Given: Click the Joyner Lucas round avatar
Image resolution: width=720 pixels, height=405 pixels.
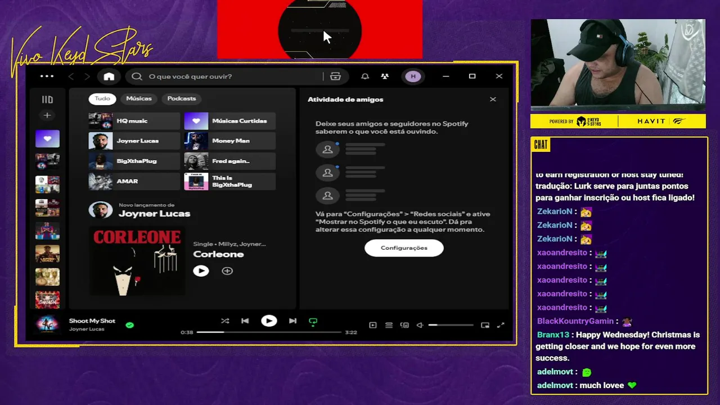Looking at the screenshot, I should click(x=101, y=210).
